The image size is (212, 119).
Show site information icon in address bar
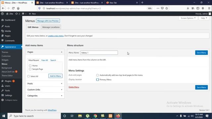tap(44, 8)
